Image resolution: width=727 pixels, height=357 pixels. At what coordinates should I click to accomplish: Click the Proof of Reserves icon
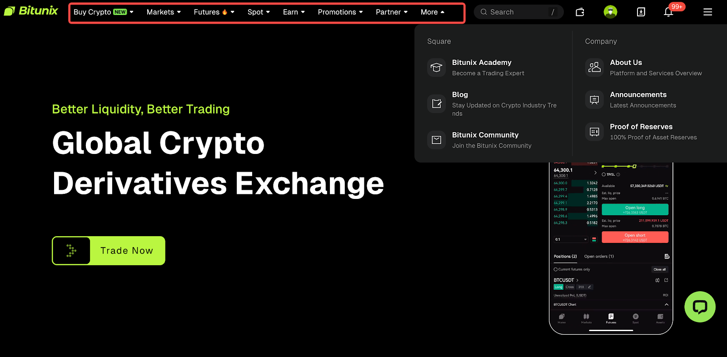click(x=594, y=132)
